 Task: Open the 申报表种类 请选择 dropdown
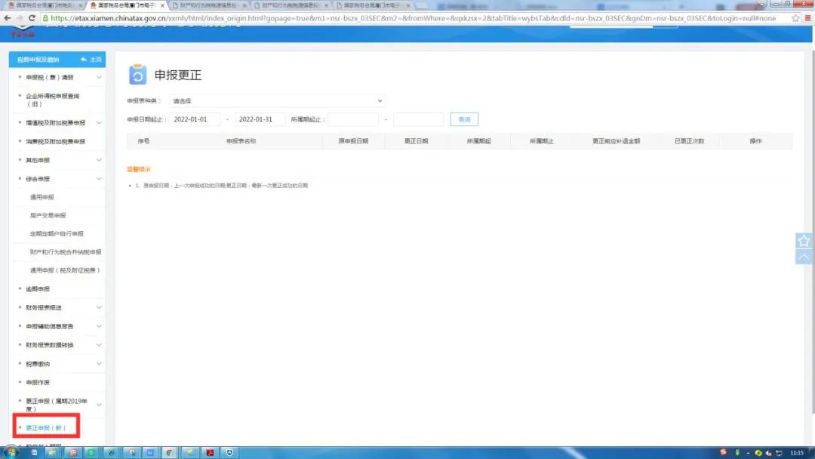pyautogui.click(x=277, y=101)
